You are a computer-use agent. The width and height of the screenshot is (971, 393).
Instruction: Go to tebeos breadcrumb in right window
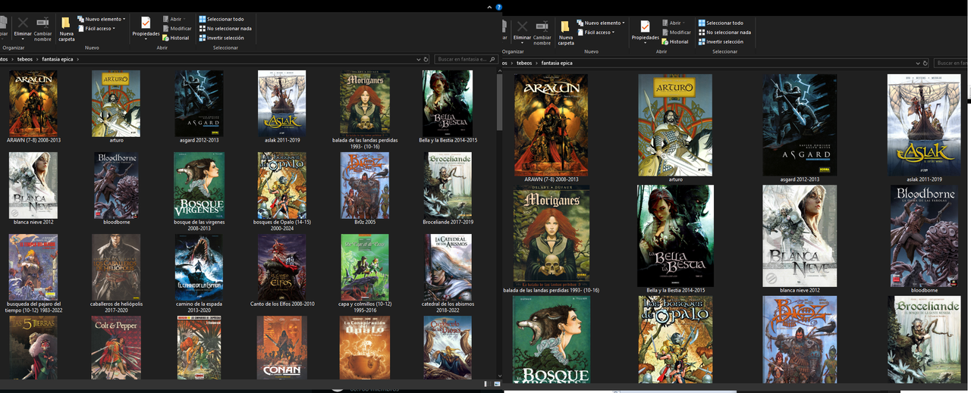point(524,63)
